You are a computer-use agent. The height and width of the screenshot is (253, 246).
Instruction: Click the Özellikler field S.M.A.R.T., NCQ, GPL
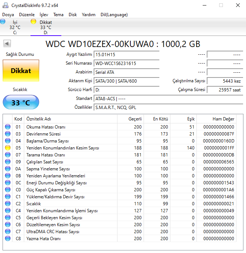[x=169, y=107]
